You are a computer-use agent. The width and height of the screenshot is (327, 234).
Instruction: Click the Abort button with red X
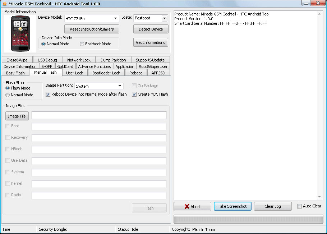[x=193, y=206]
